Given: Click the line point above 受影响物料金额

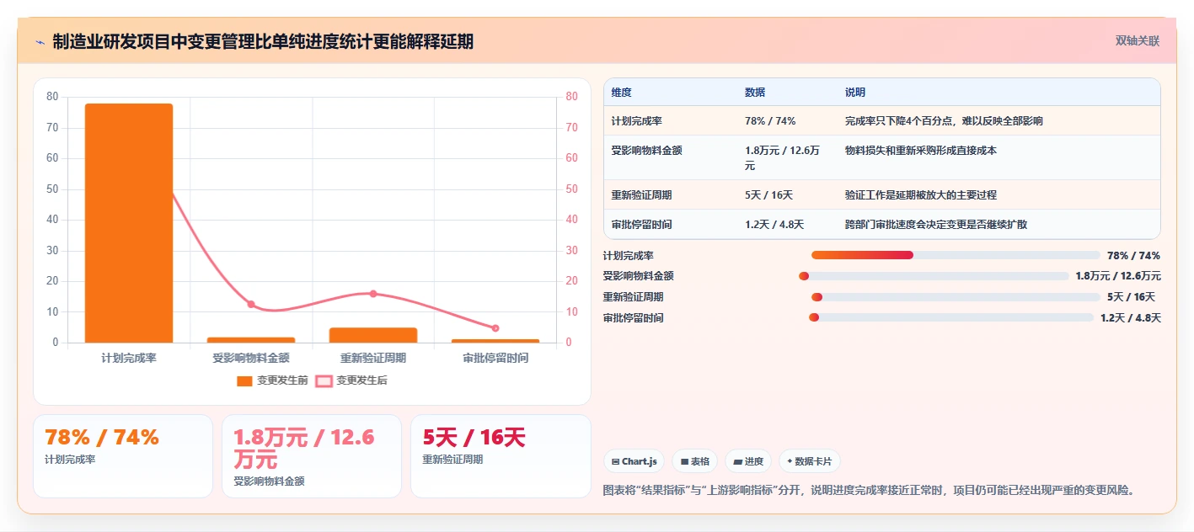Looking at the screenshot, I should [251, 304].
